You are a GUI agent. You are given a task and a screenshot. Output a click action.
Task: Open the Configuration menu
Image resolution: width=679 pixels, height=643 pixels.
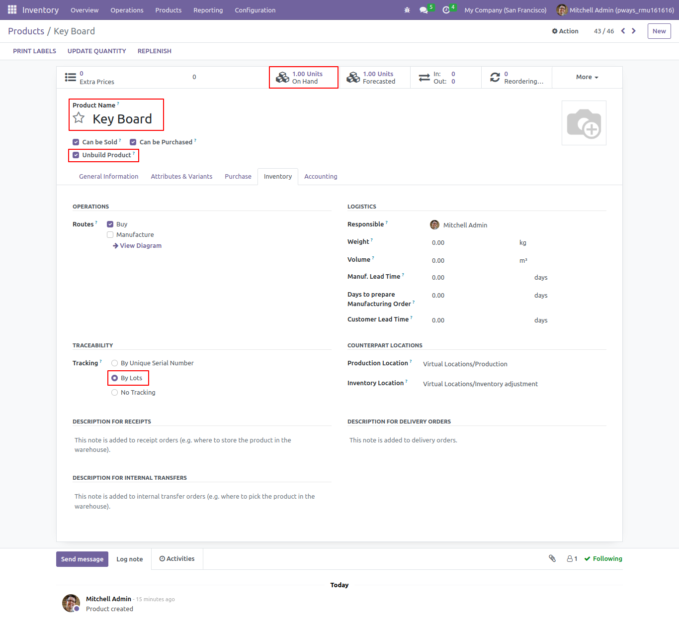click(x=255, y=10)
